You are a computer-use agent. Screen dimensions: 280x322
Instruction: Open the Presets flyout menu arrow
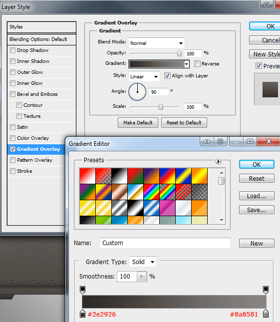pyautogui.click(x=218, y=161)
